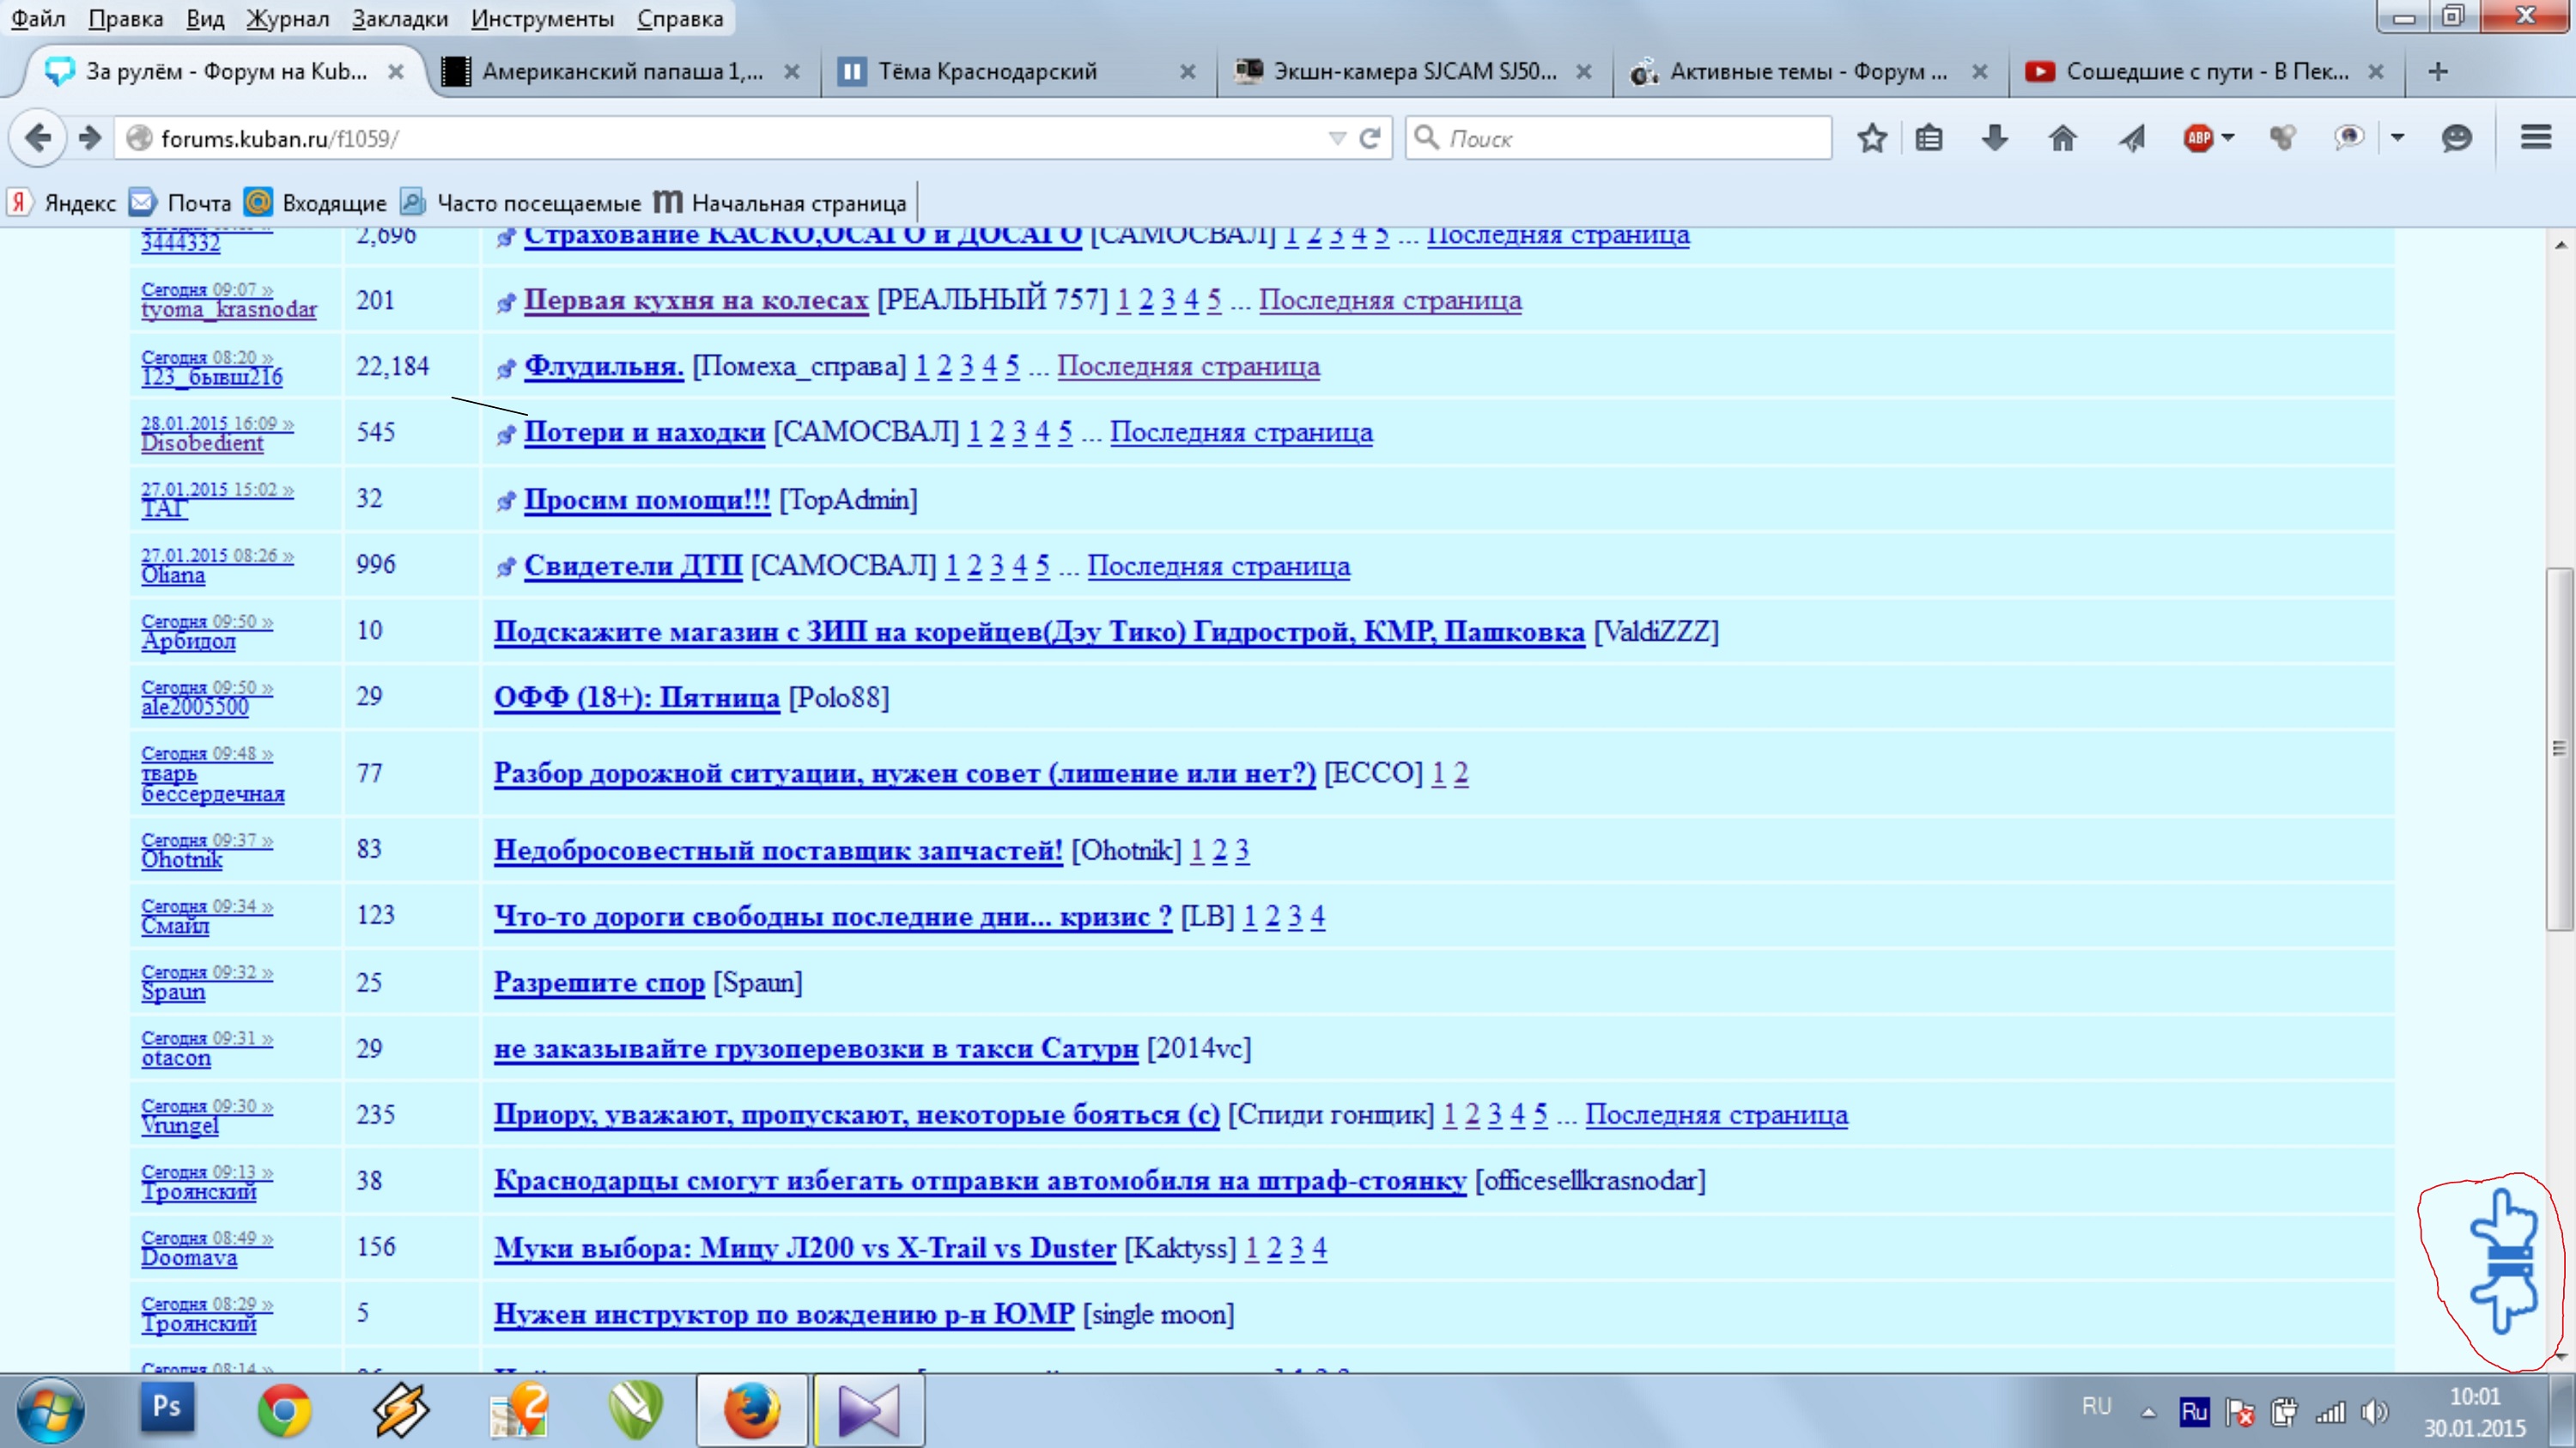Image resolution: width=2576 pixels, height=1448 pixels.
Task: Expand dropdown arrow next to eye icon
Action: pos(2397,138)
